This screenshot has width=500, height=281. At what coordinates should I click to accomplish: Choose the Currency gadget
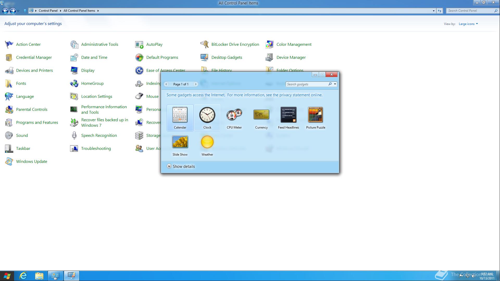click(261, 118)
